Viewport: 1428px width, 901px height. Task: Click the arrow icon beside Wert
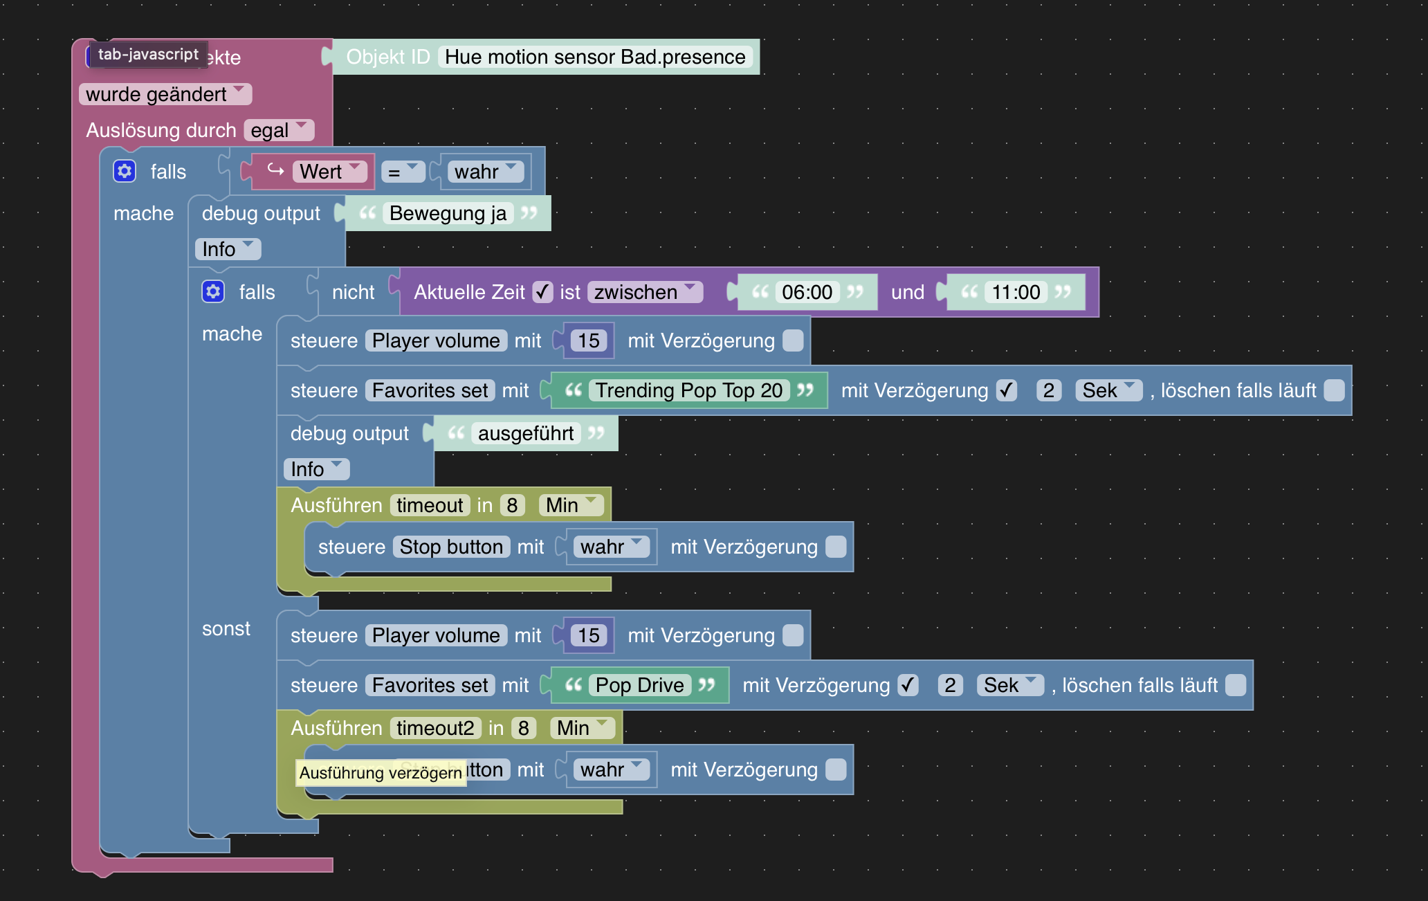point(275,170)
